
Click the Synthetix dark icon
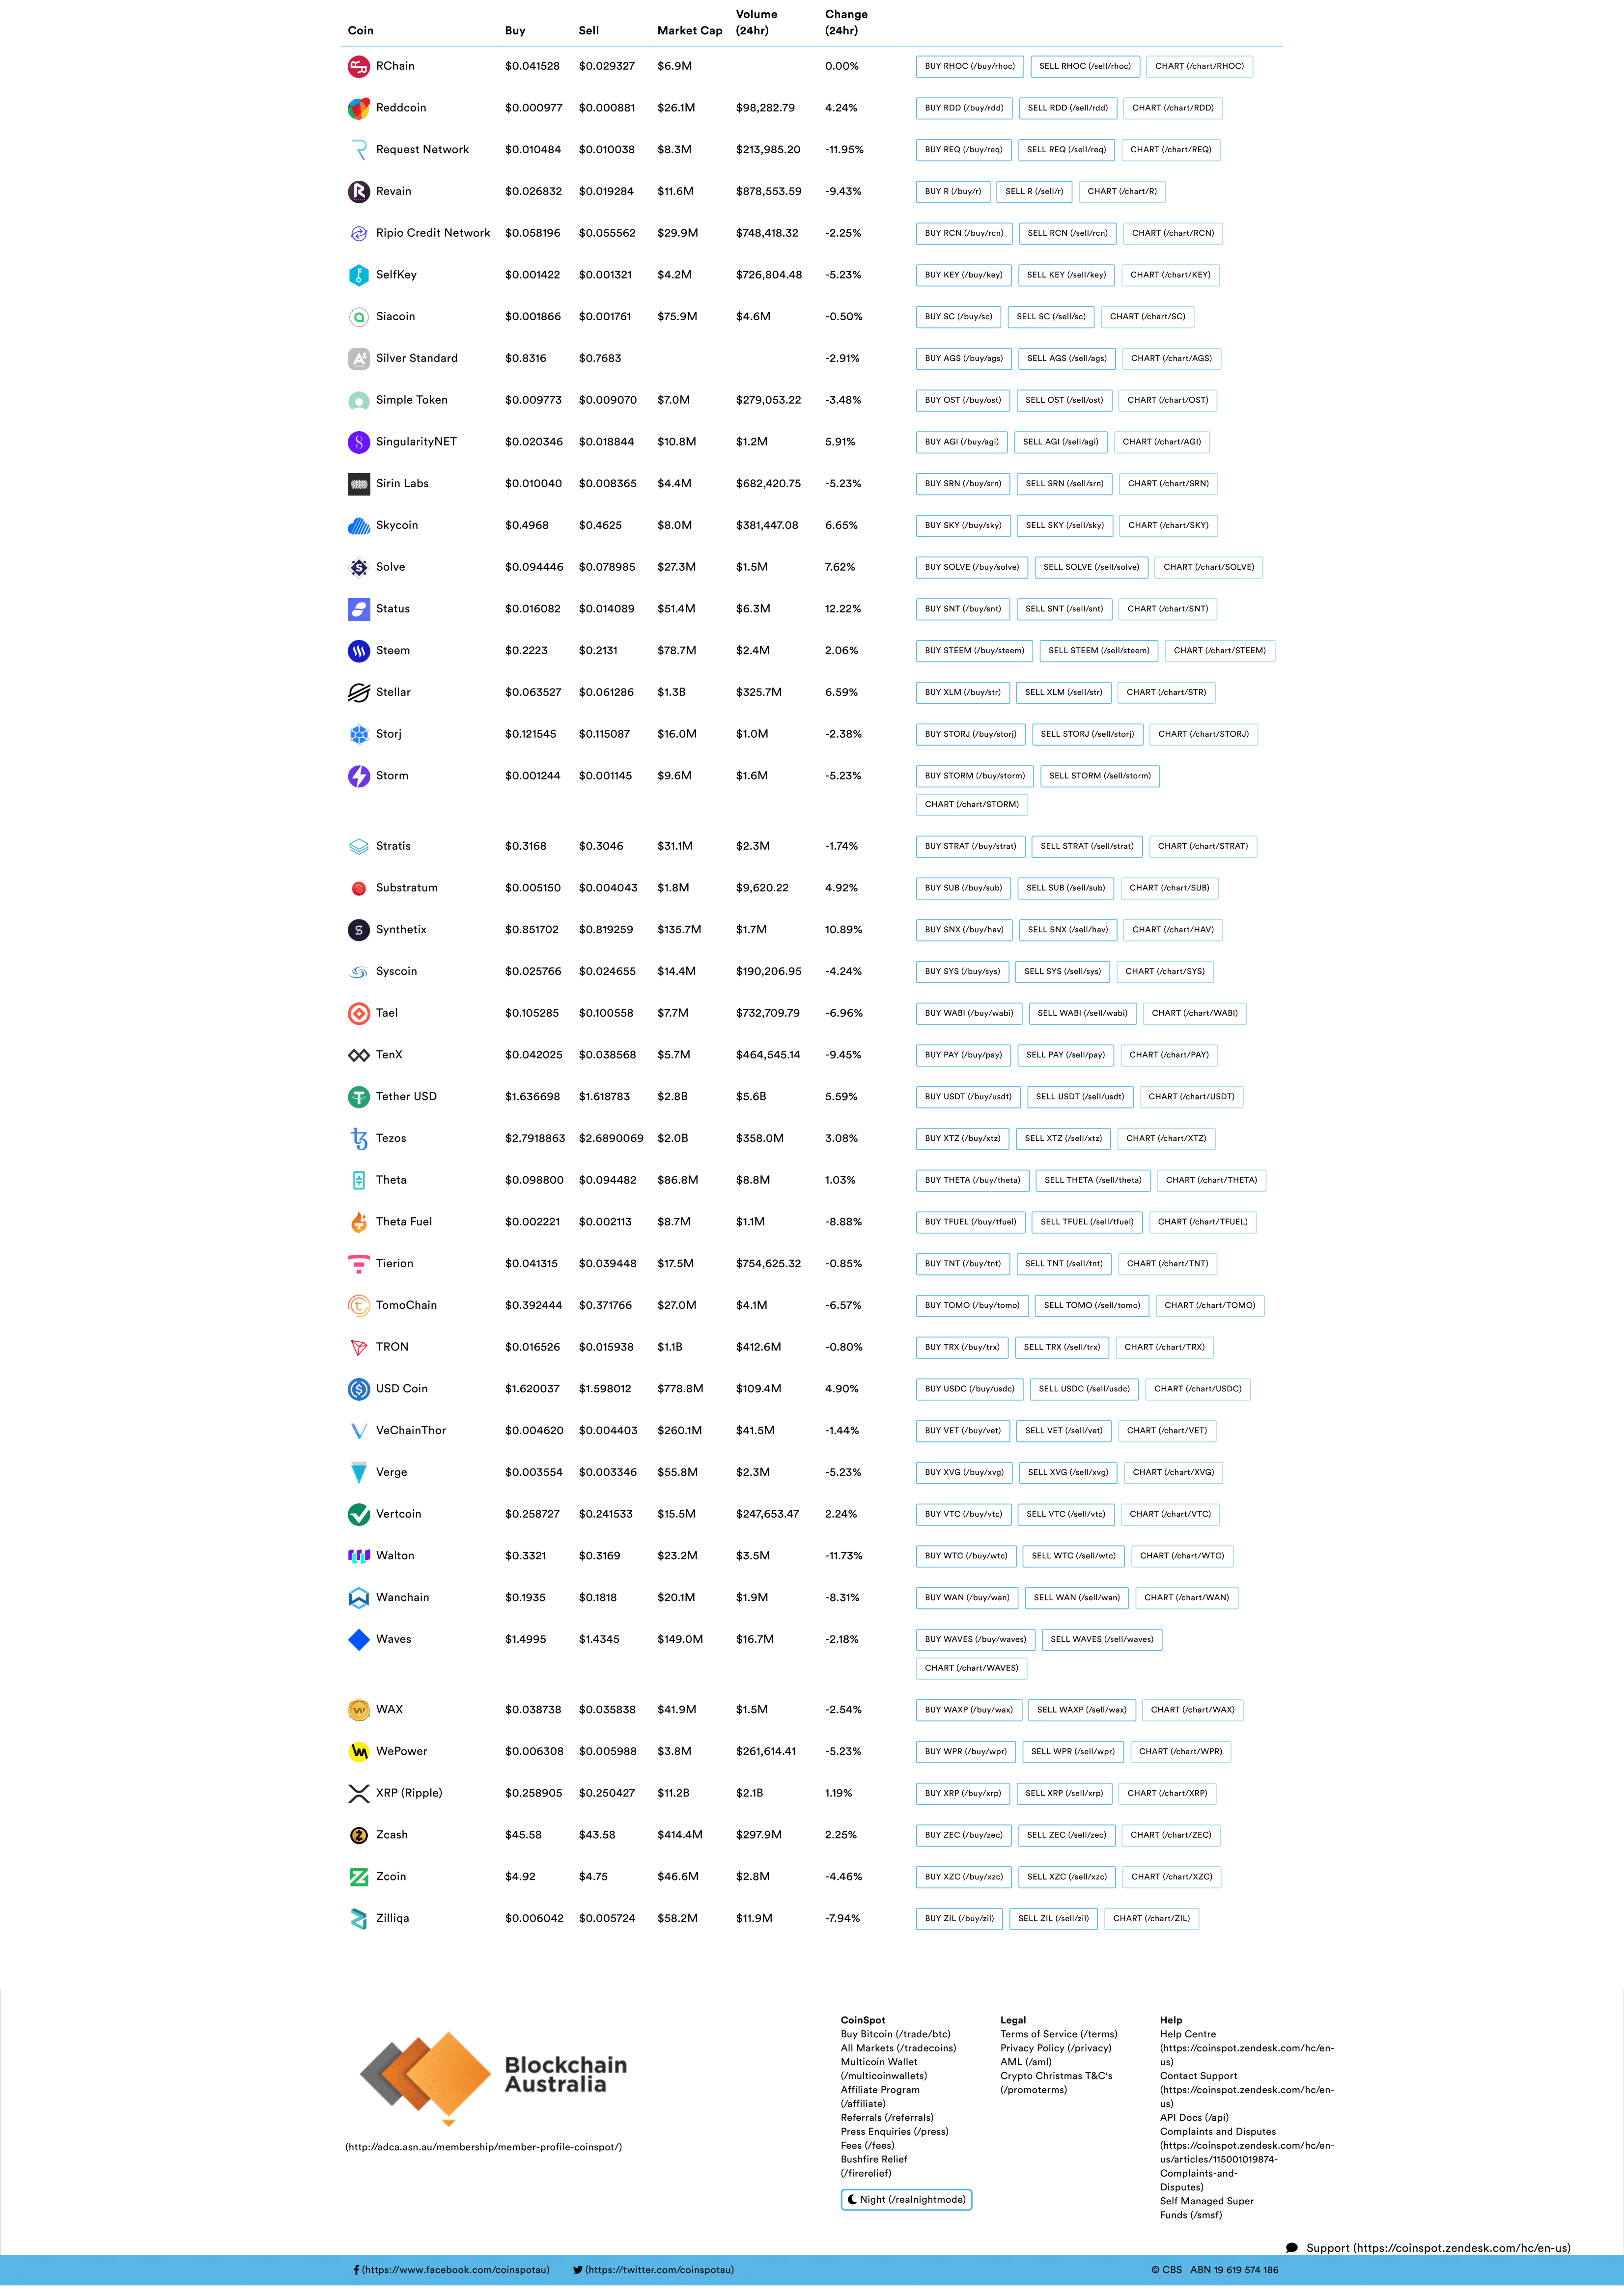pyautogui.click(x=358, y=930)
